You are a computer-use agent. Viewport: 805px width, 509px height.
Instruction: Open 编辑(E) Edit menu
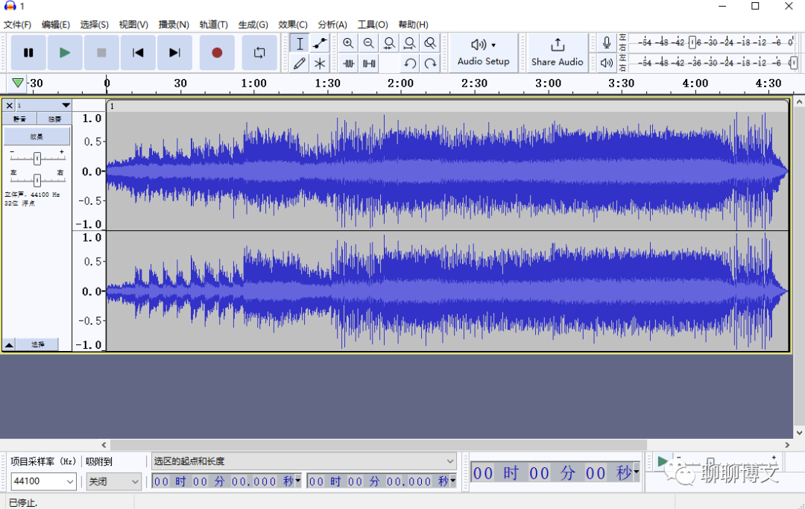click(55, 25)
